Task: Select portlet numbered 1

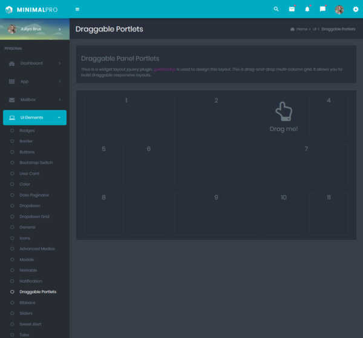Action: click(x=126, y=117)
